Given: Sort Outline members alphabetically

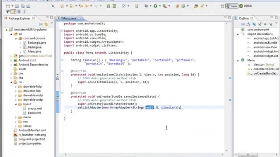Looking at the screenshot, I should pos(248,24).
